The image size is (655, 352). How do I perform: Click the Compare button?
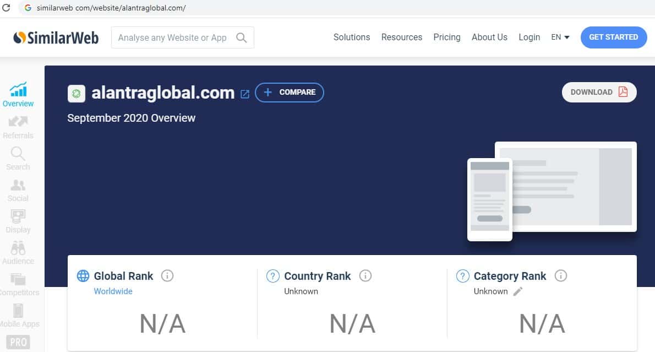[x=290, y=93]
